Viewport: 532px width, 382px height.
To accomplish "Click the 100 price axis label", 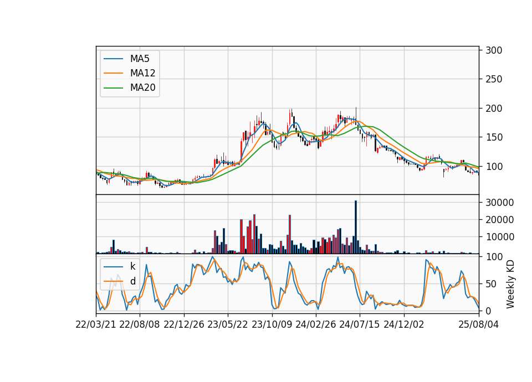I will [x=494, y=167].
